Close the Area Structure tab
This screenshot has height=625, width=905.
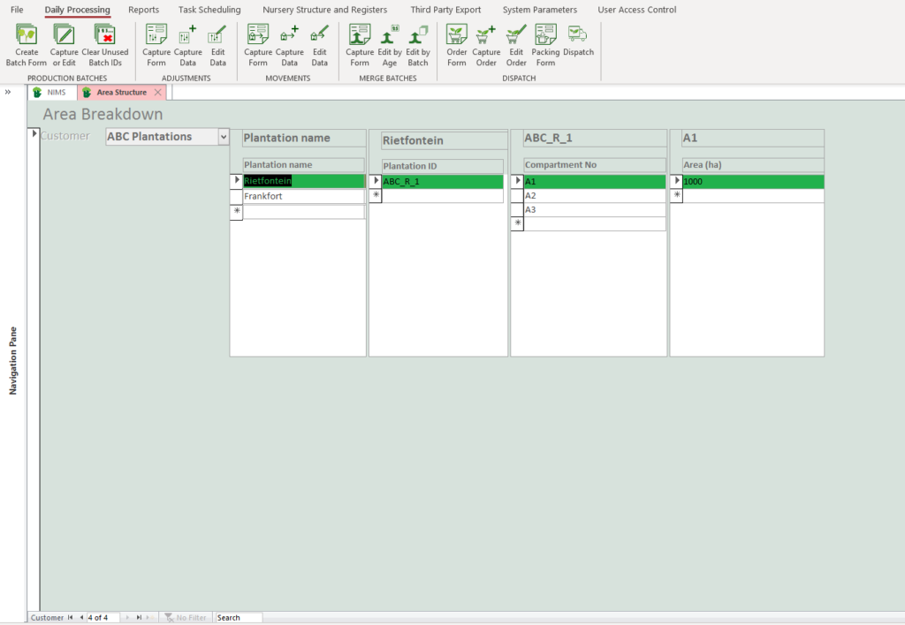coord(157,92)
